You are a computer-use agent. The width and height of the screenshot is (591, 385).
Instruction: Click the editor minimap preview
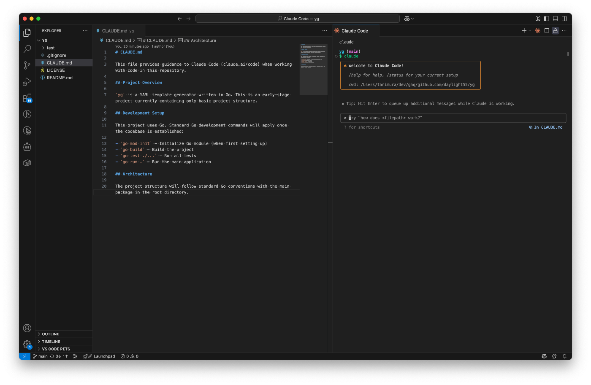[x=314, y=70]
